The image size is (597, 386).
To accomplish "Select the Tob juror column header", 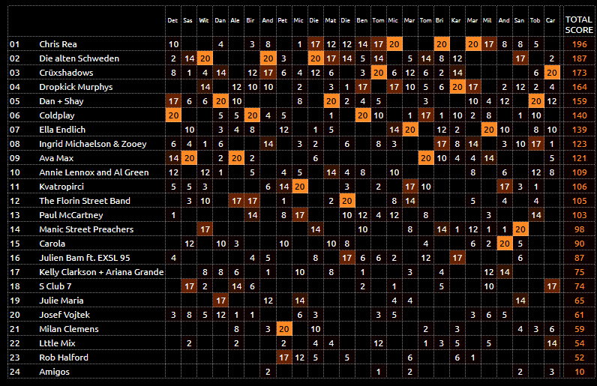I will (535, 20).
